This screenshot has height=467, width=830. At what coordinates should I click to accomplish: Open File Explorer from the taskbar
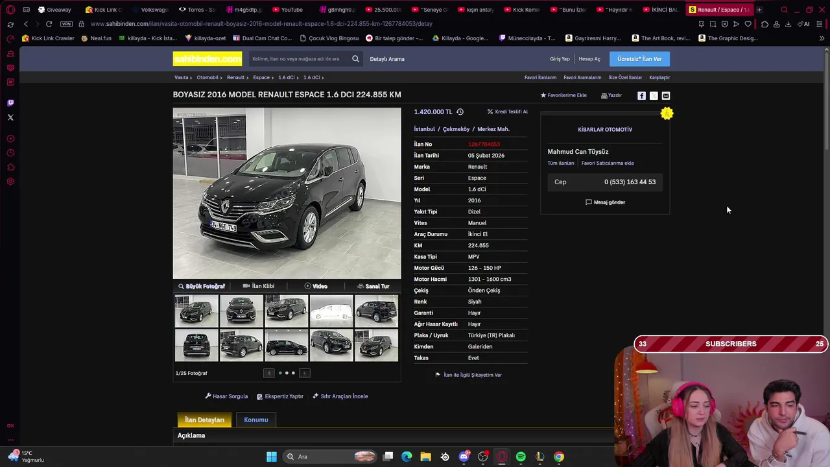pos(425,457)
